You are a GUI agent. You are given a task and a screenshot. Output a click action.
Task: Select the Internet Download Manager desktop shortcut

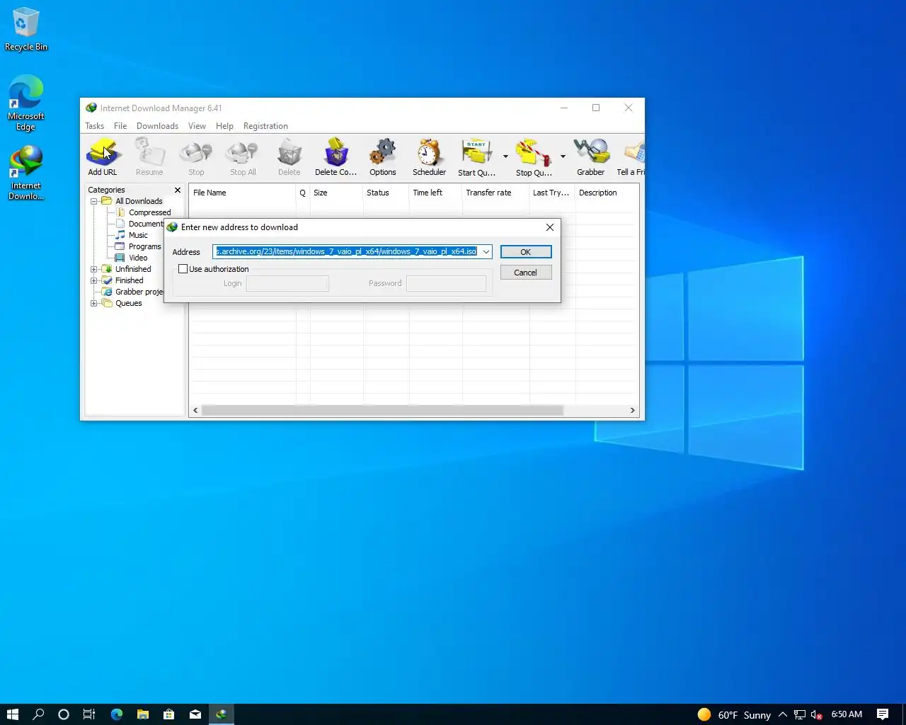click(x=26, y=173)
